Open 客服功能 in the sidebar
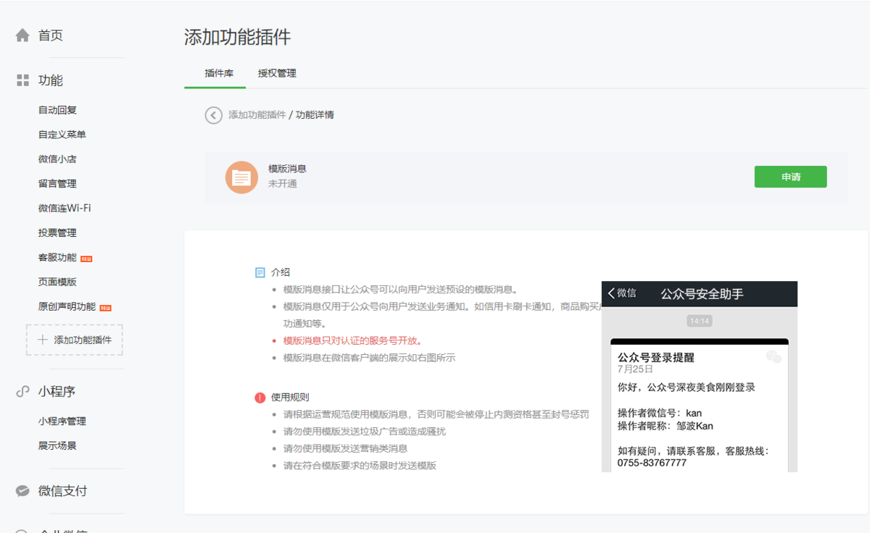 (x=57, y=258)
